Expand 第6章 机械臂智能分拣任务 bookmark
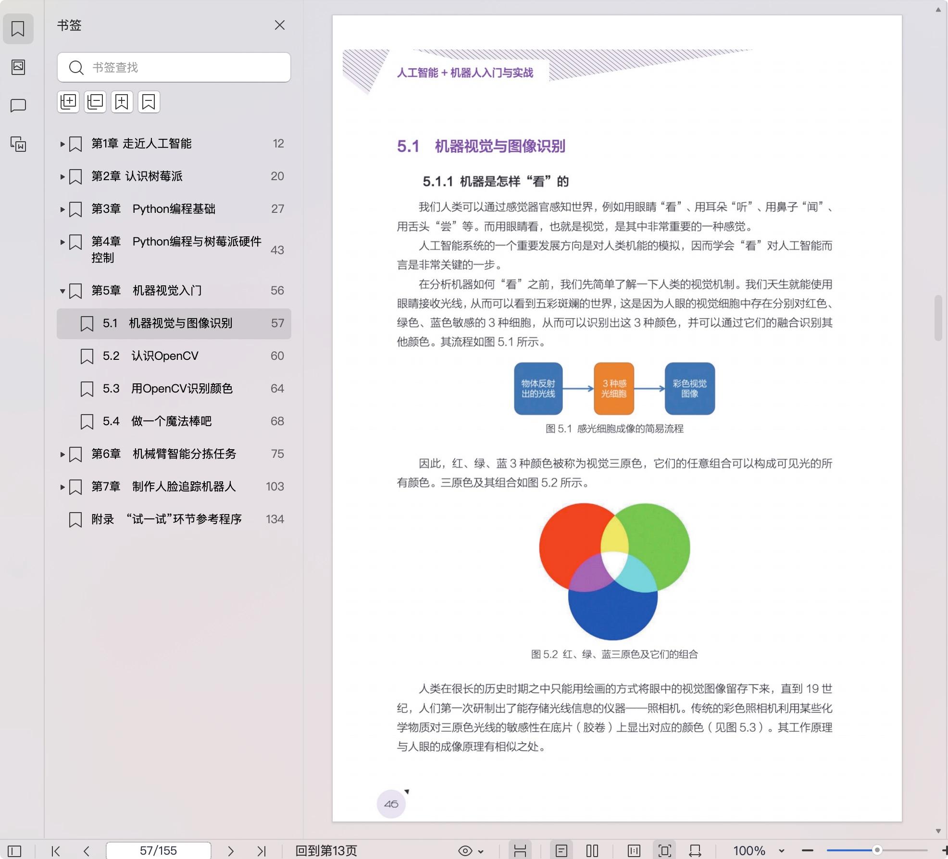 tap(62, 454)
